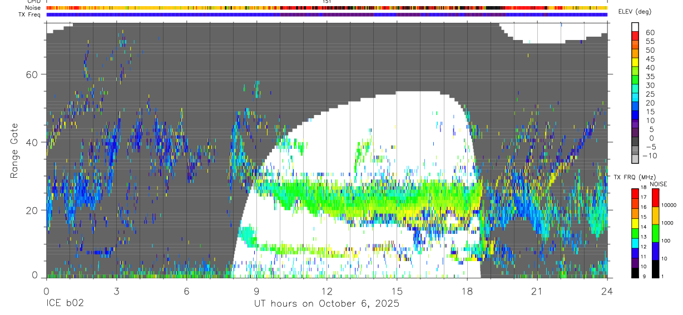
Task: Click the noise legend value '10000'
Action: (x=669, y=206)
